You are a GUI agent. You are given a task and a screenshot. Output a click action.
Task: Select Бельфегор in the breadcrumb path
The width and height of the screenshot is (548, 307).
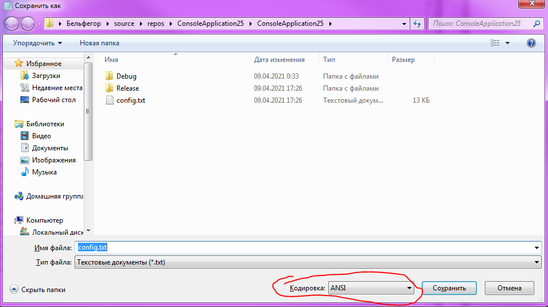[x=84, y=24]
